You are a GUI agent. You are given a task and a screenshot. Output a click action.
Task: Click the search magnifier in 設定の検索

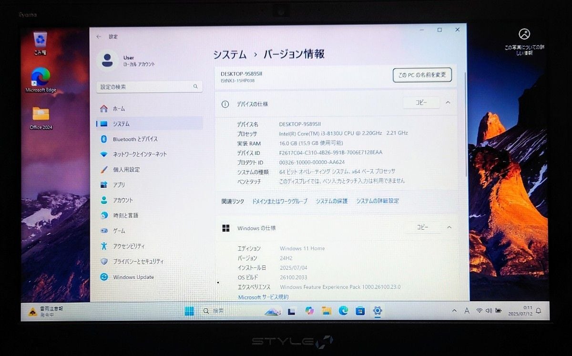[x=195, y=87]
